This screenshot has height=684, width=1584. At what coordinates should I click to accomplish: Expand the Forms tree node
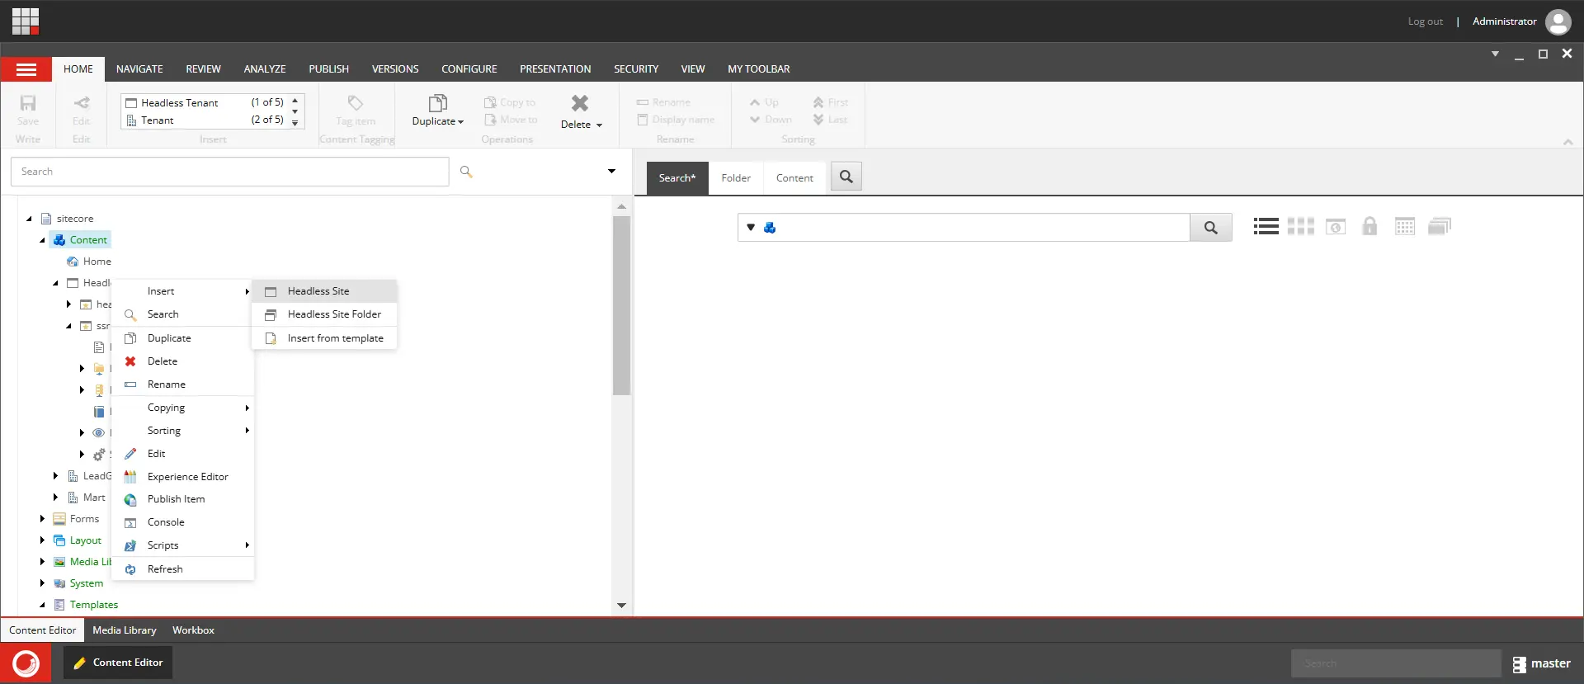(x=43, y=519)
